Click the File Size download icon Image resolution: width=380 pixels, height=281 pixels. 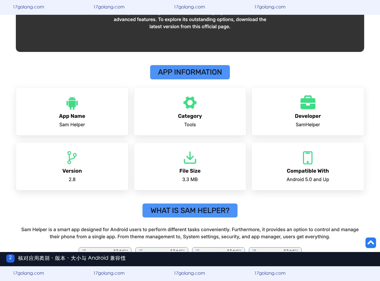(x=190, y=157)
